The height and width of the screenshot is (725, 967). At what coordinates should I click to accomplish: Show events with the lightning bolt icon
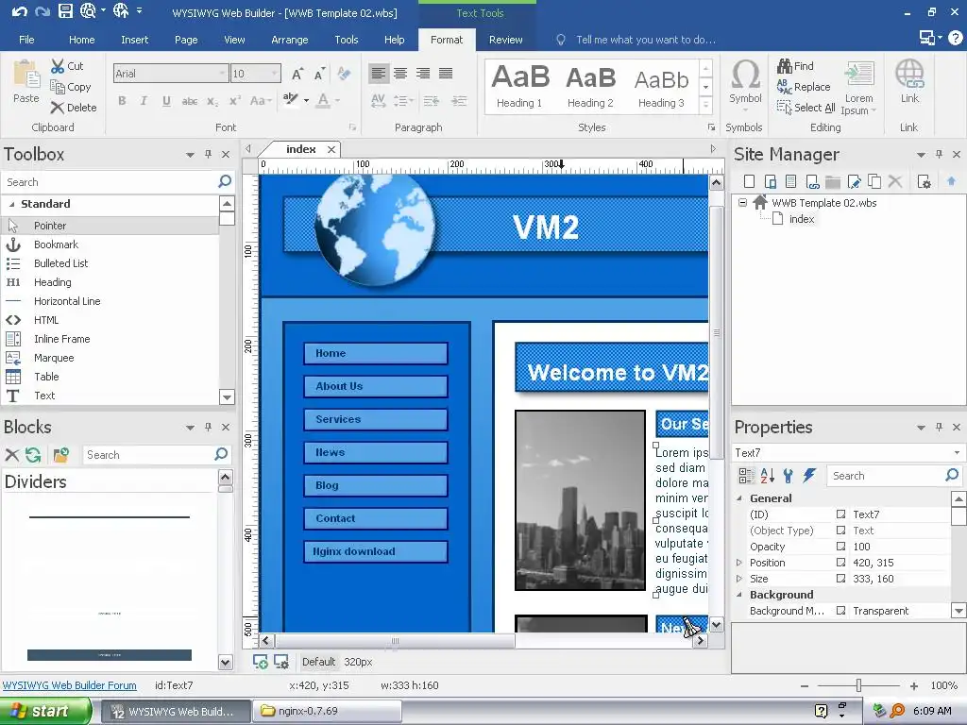pyautogui.click(x=809, y=476)
